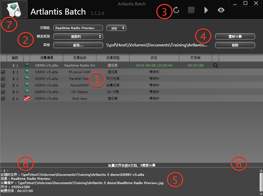
Task: Click the green gem icon in row 2
Action: click(27, 72)
